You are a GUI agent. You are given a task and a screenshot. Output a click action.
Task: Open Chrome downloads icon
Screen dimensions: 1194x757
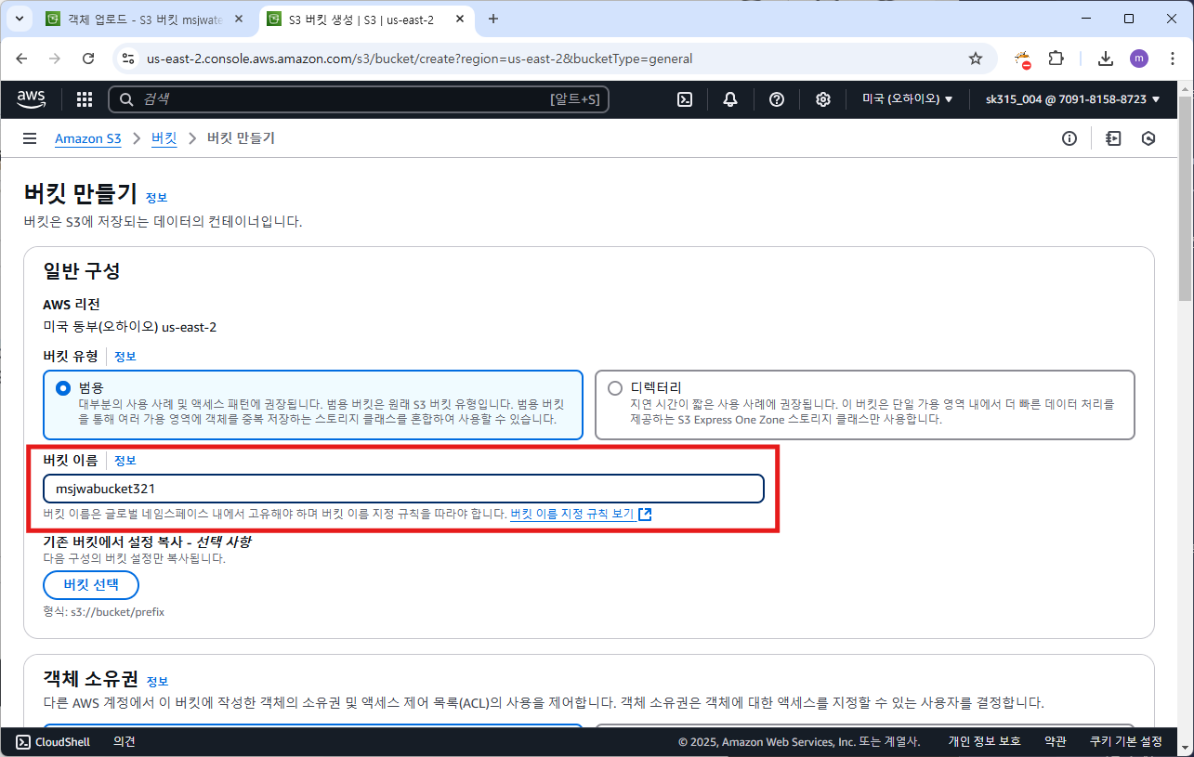(1105, 59)
